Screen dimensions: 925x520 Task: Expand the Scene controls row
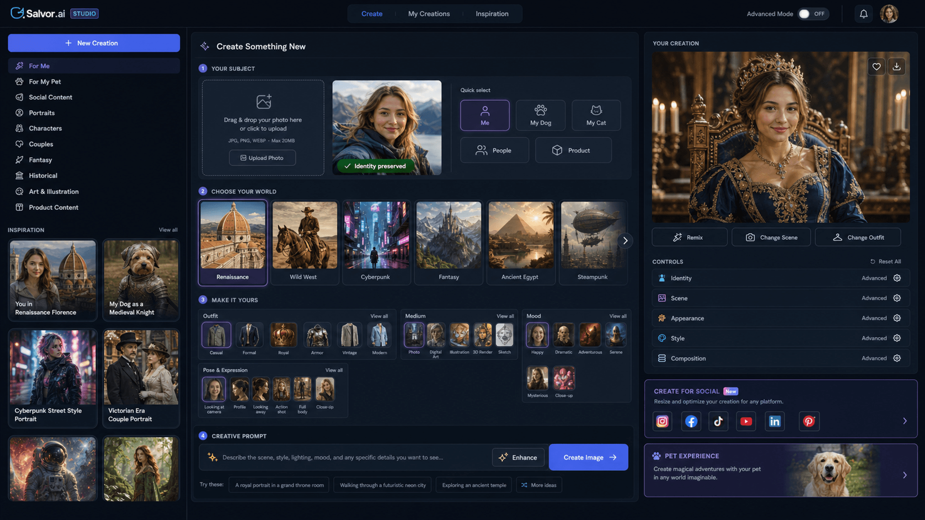(x=780, y=298)
